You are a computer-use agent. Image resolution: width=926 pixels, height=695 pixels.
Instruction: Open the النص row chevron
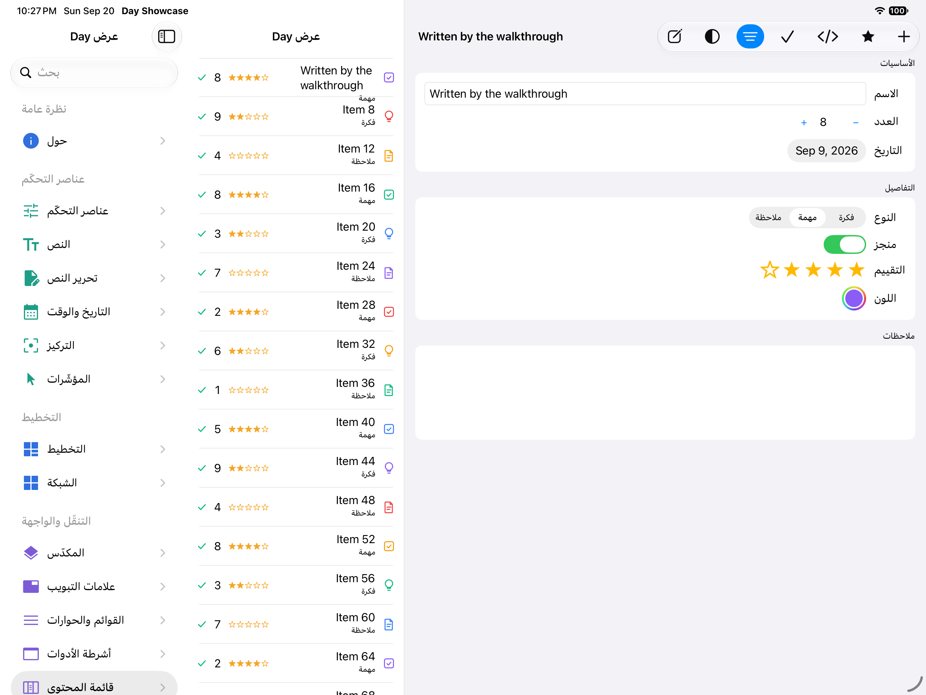pyautogui.click(x=163, y=244)
